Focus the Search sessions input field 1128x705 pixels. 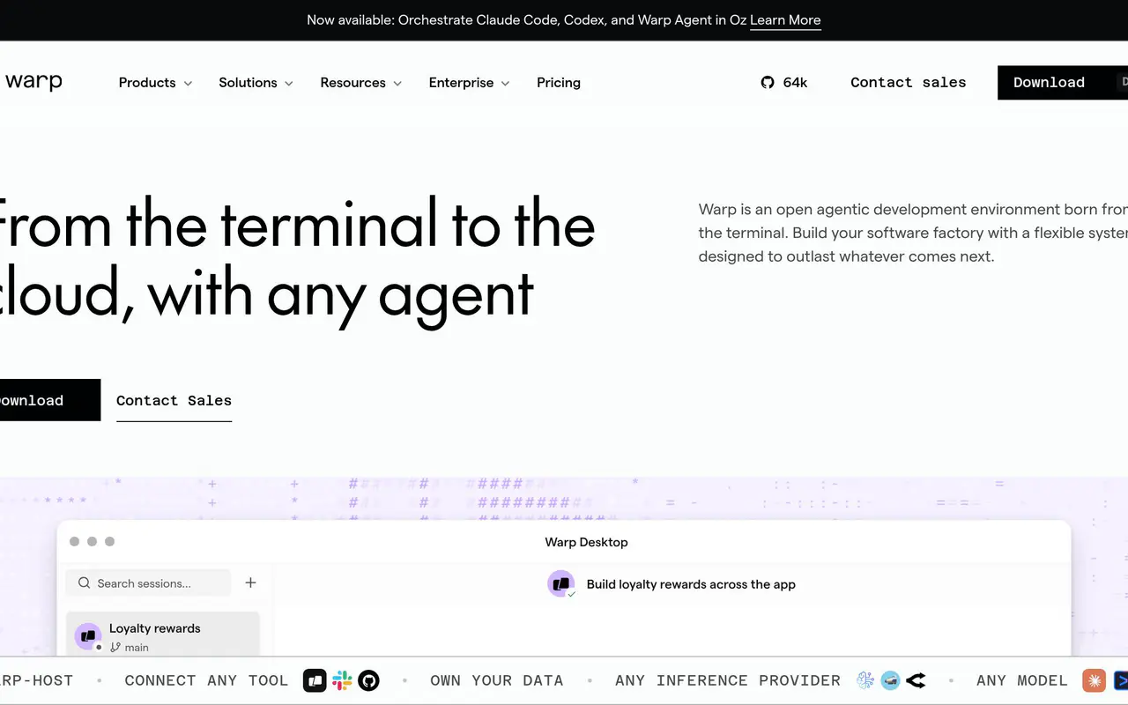click(148, 583)
